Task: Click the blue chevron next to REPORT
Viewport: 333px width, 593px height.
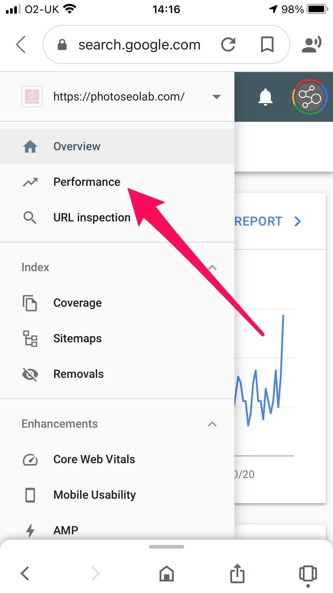Action: [x=297, y=221]
